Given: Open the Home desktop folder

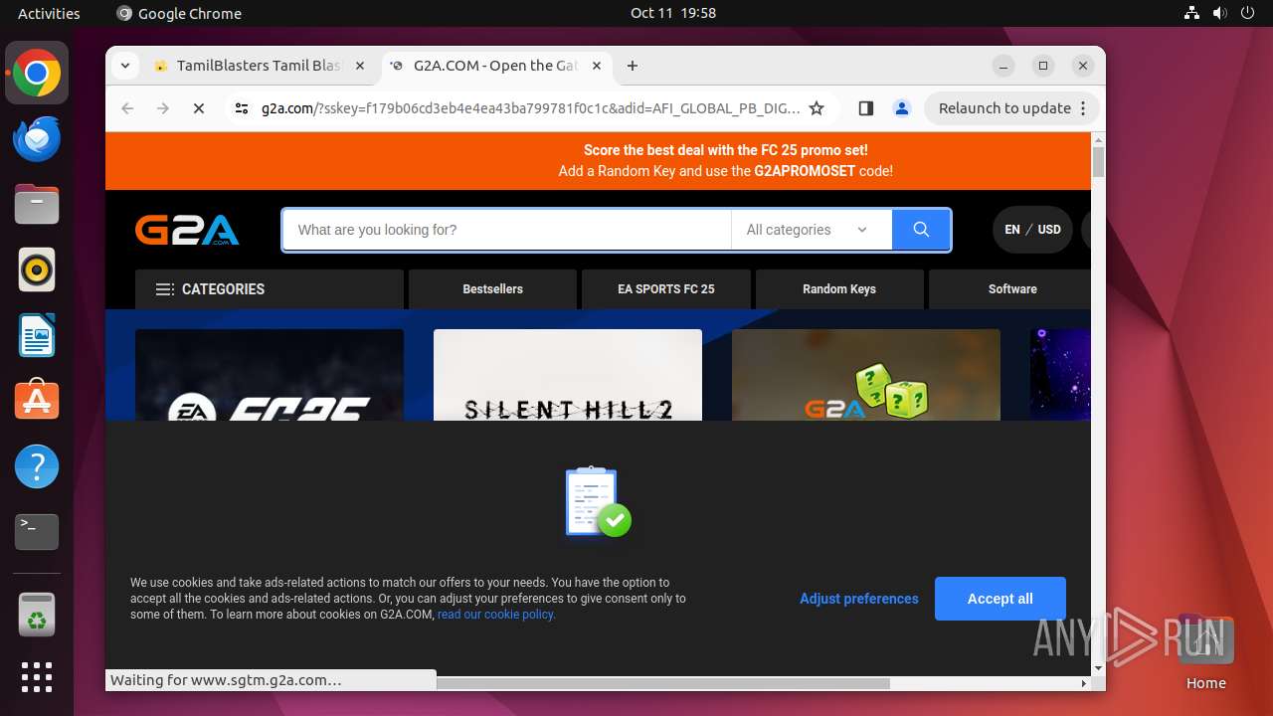Looking at the screenshot, I should tap(1205, 652).
